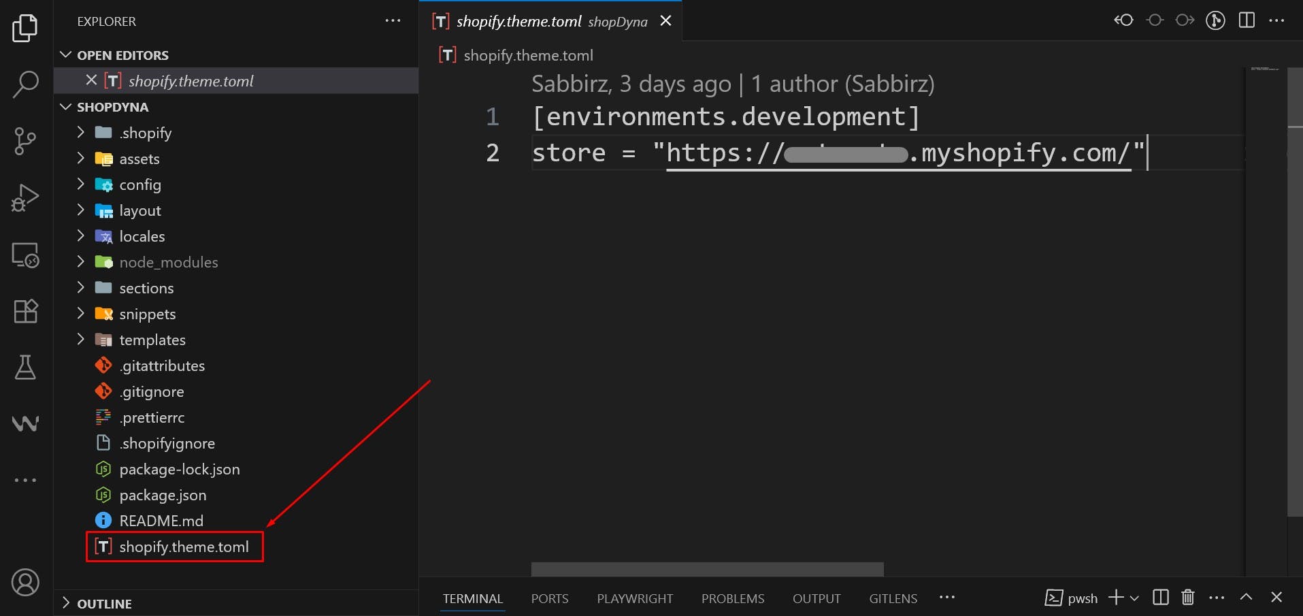
Task: Click the editor vertical scrollbar
Action: pos(1295,291)
